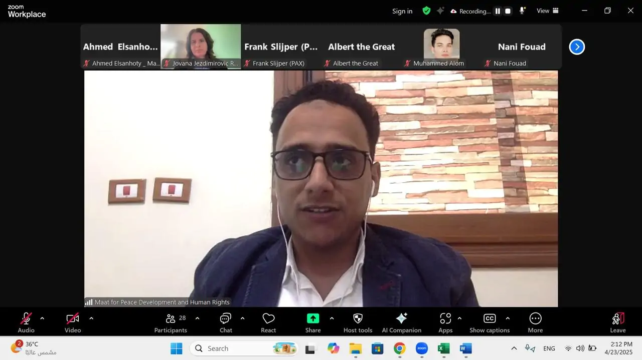Launch AI Companion

[x=401, y=322]
